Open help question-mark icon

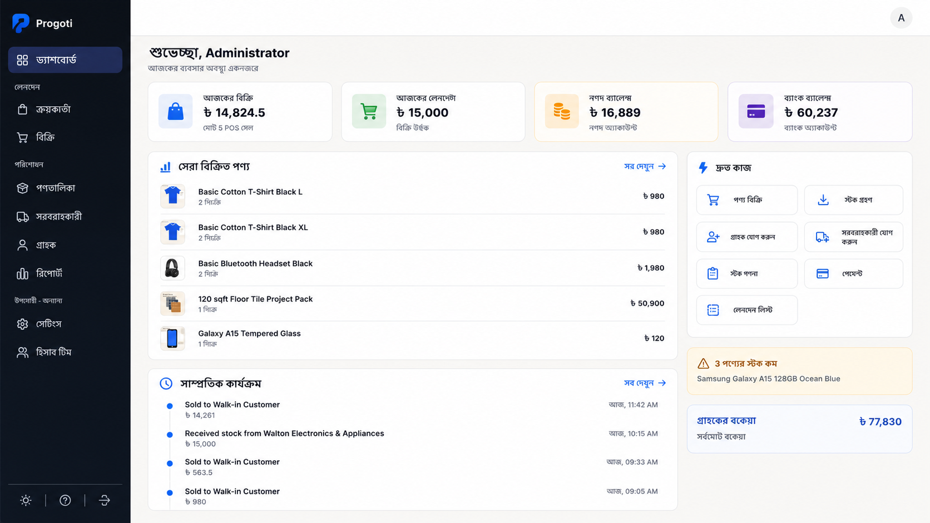65,500
